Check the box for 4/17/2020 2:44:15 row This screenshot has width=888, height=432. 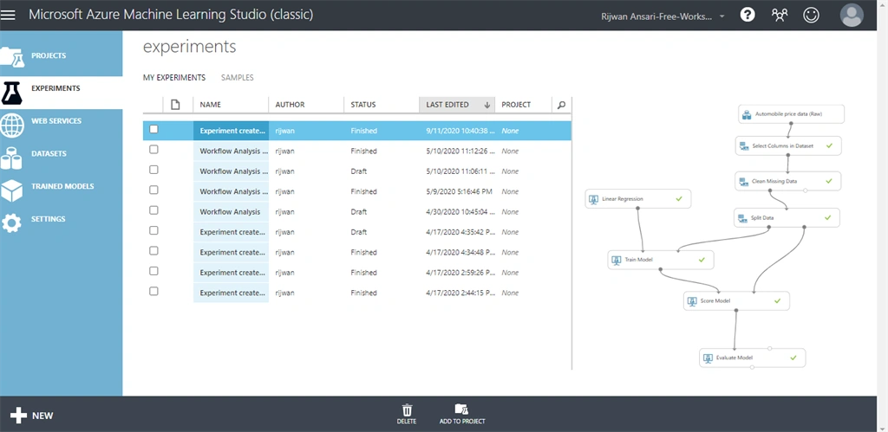point(153,291)
